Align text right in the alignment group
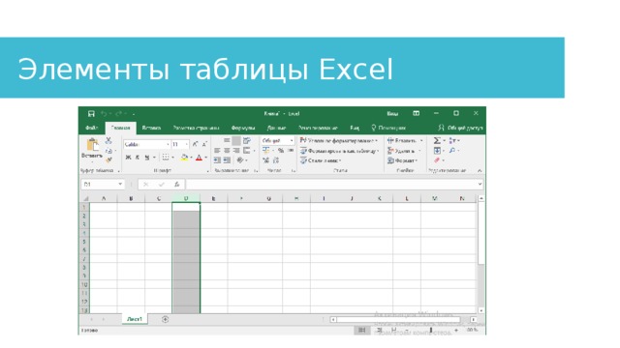 coord(236,151)
